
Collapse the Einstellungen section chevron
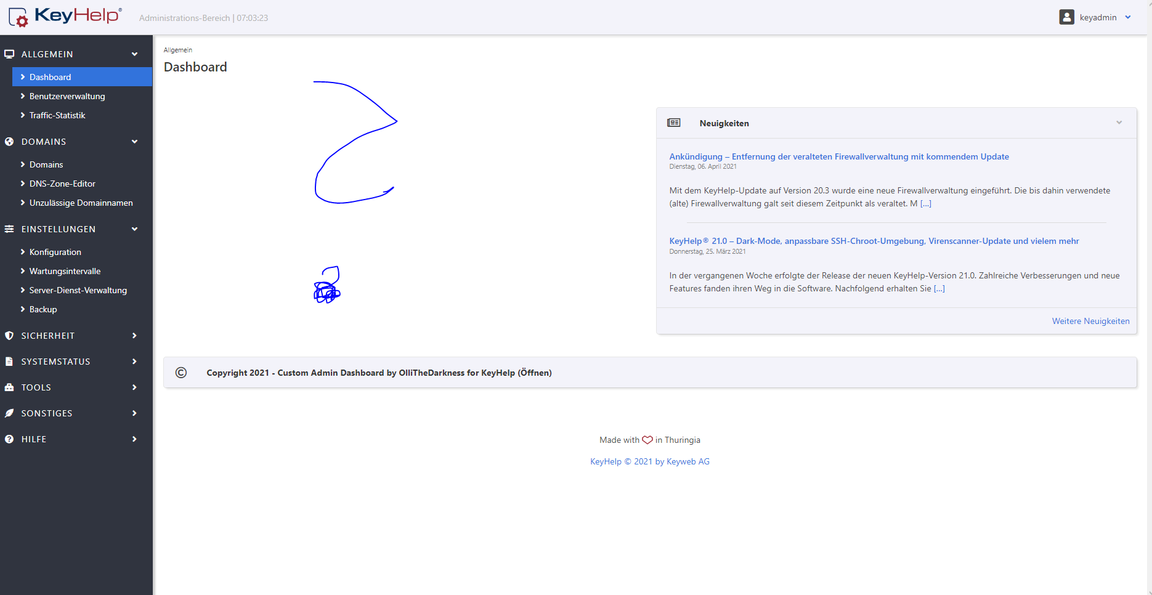coord(134,229)
